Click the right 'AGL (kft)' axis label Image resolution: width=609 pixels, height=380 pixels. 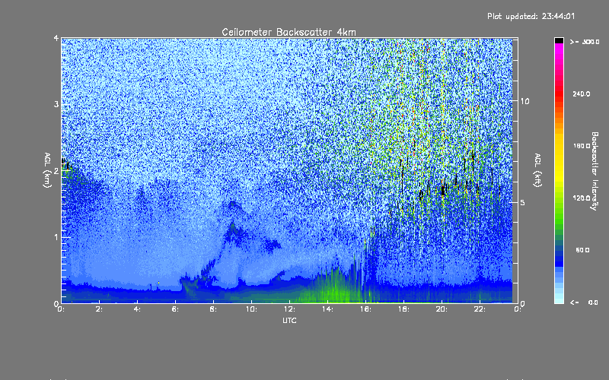tap(537, 170)
